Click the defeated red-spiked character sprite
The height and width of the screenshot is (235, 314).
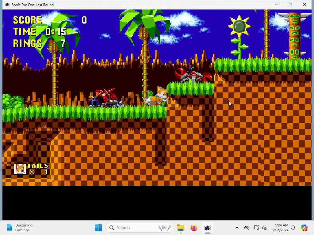106,98
